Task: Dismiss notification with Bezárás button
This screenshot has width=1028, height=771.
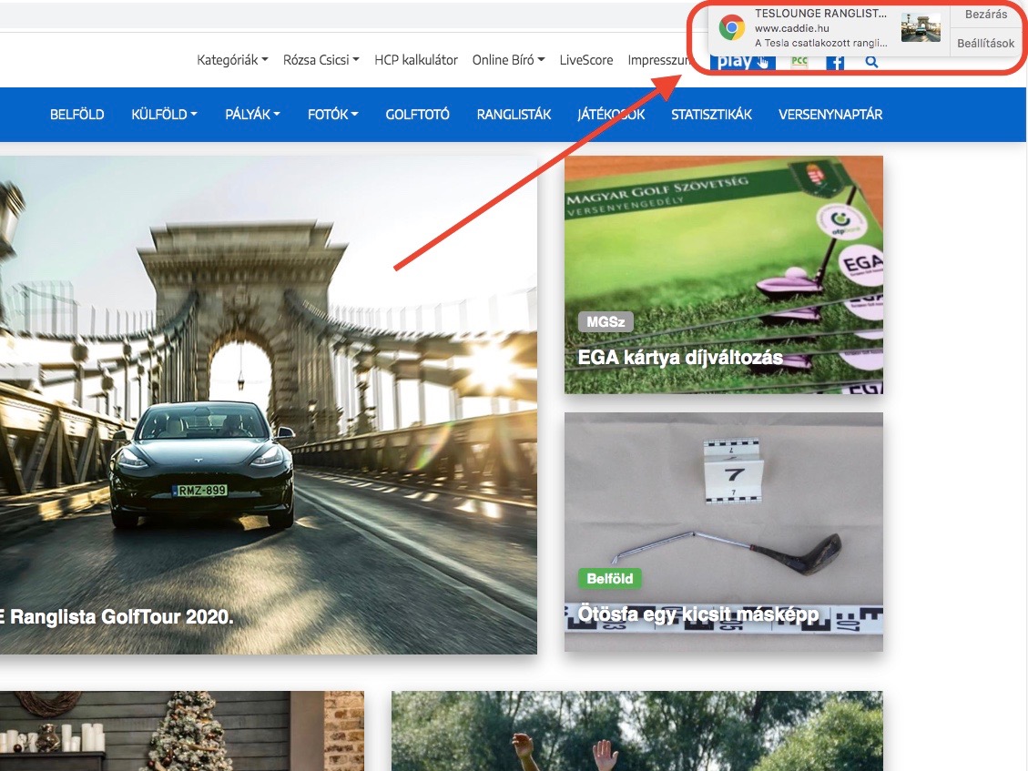Action: (x=985, y=15)
